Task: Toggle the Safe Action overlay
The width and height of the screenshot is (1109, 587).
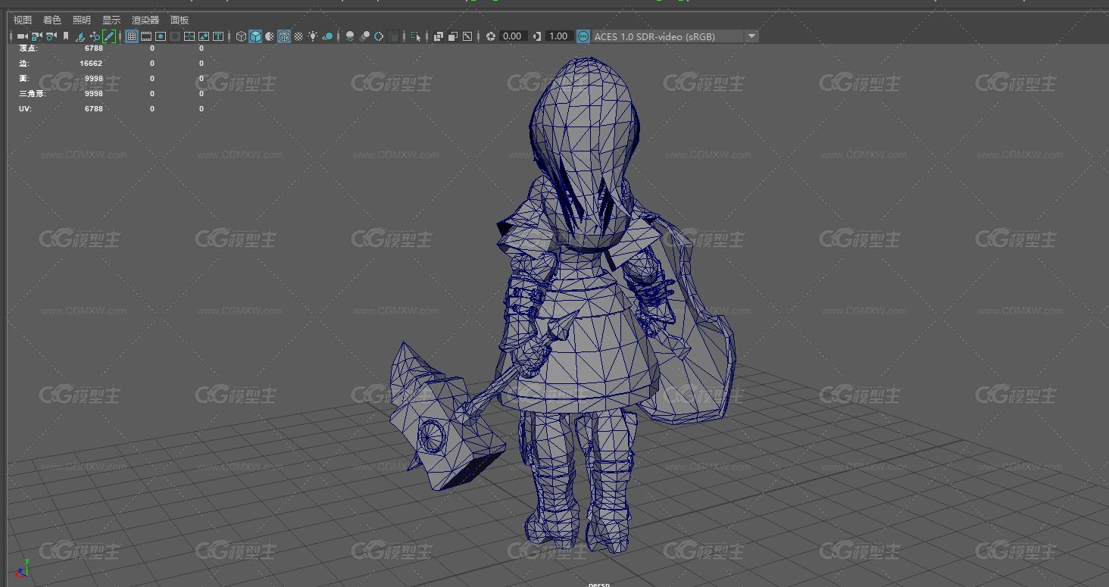Action: pyautogui.click(x=204, y=36)
